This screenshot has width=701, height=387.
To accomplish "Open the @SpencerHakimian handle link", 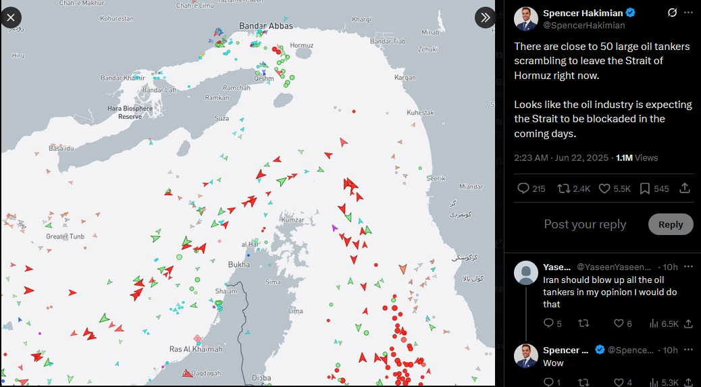I will point(584,26).
